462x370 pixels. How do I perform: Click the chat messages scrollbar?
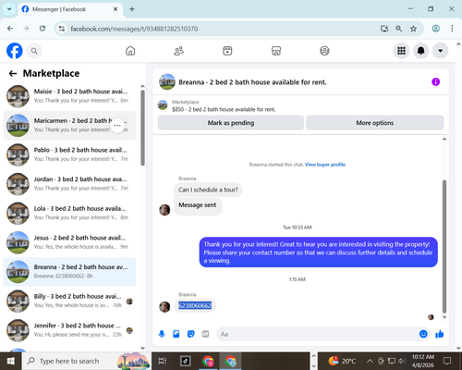(x=444, y=247)
